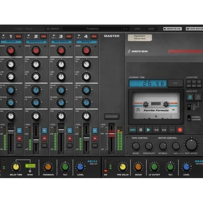This screenshot has height=203, width=203.
Task: Click the ALL/1/2/3 locator selector switch
Action: [189, 107]
